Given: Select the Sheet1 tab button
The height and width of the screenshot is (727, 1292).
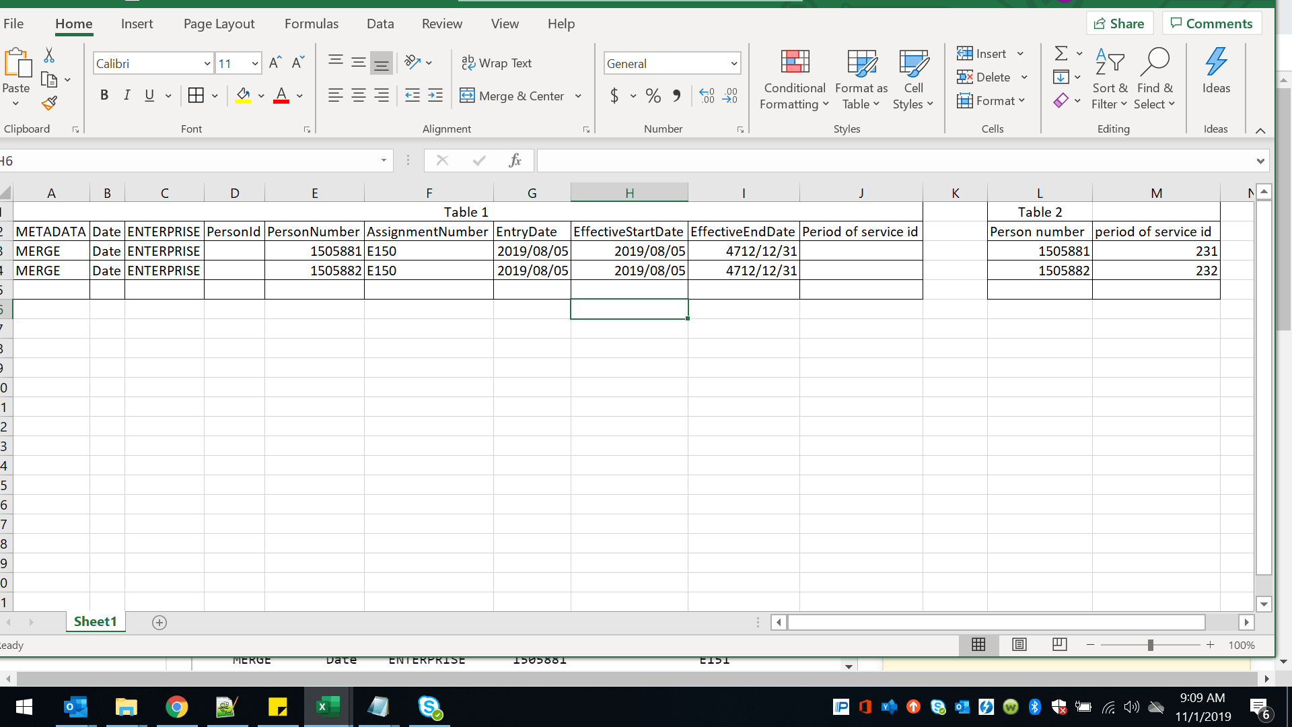Looking at the screenshot, I should pyautogui.click(x=95, y=621).
